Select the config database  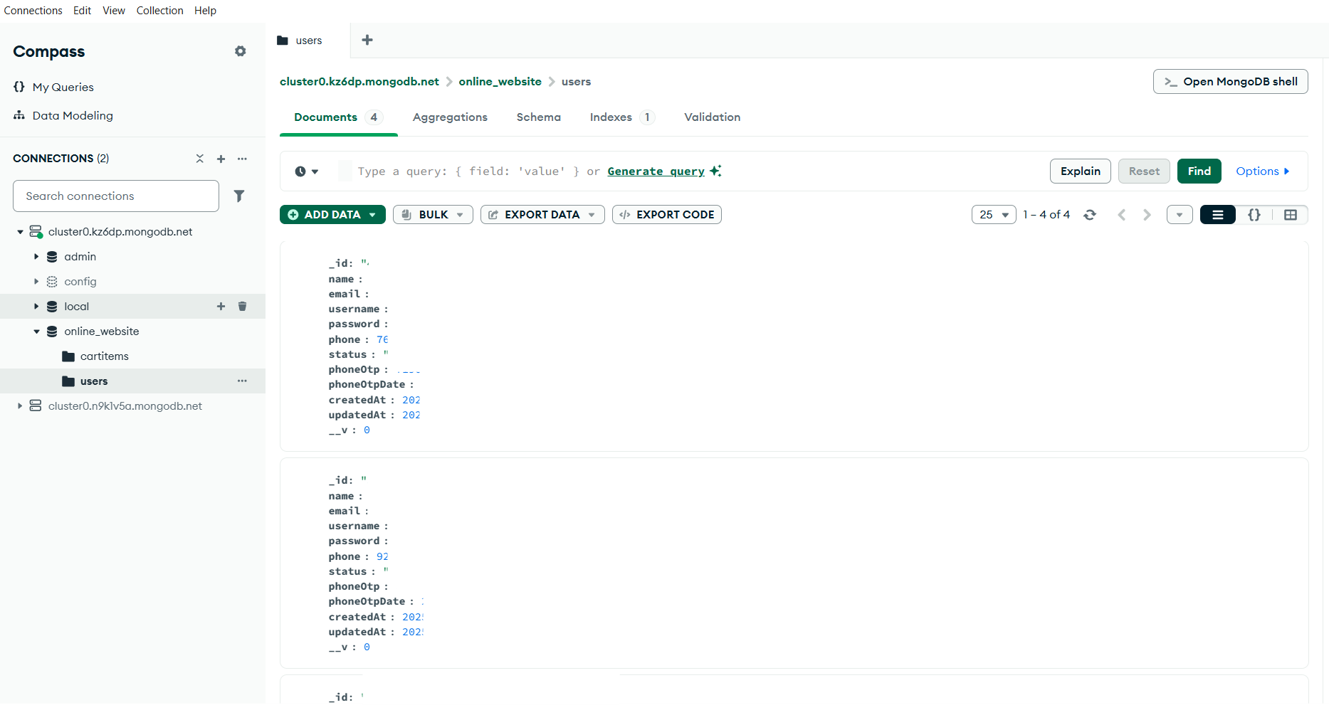(80, 281)
